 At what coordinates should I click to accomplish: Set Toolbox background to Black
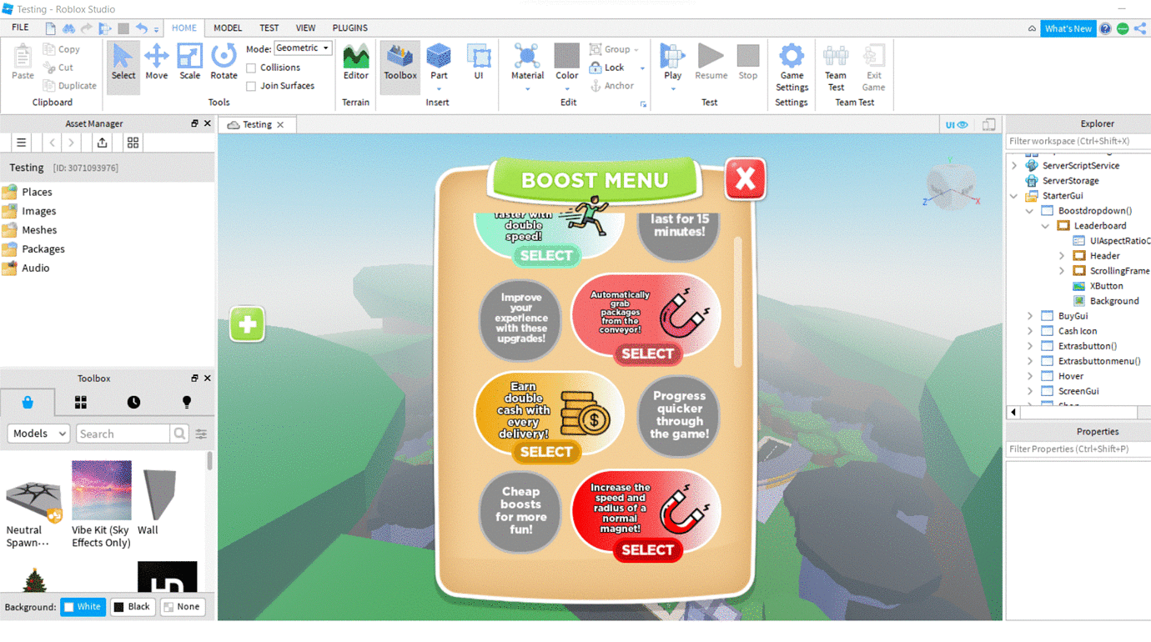pyautogui.click(x=133, y=606)
